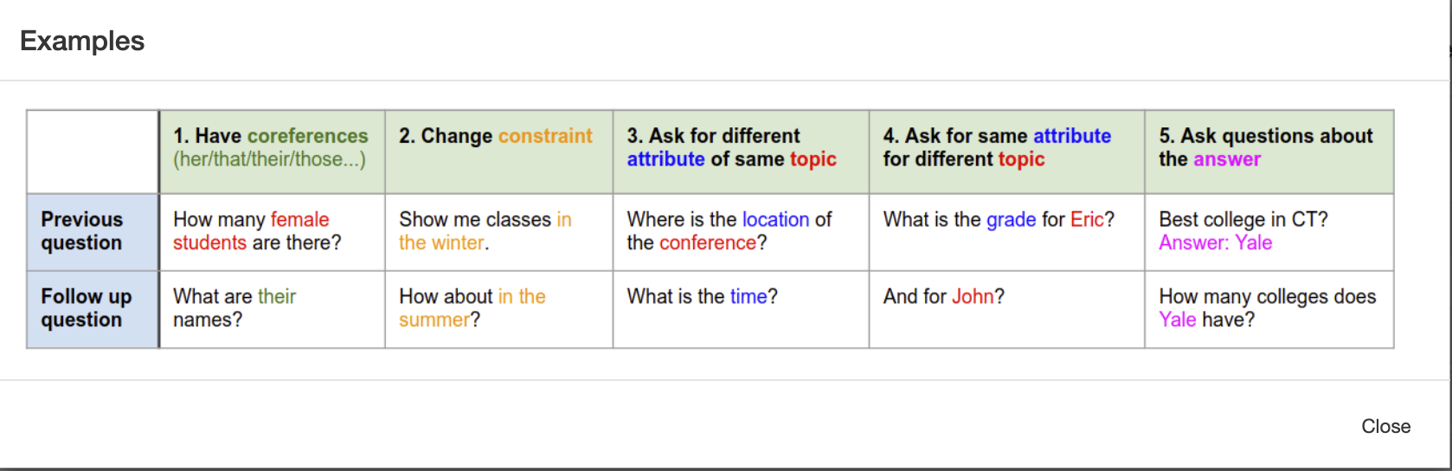Select the 'Change constraint' column header
Image resolution: width=1452 pixels, height=471 pixels.
click(x=498, y=152)
